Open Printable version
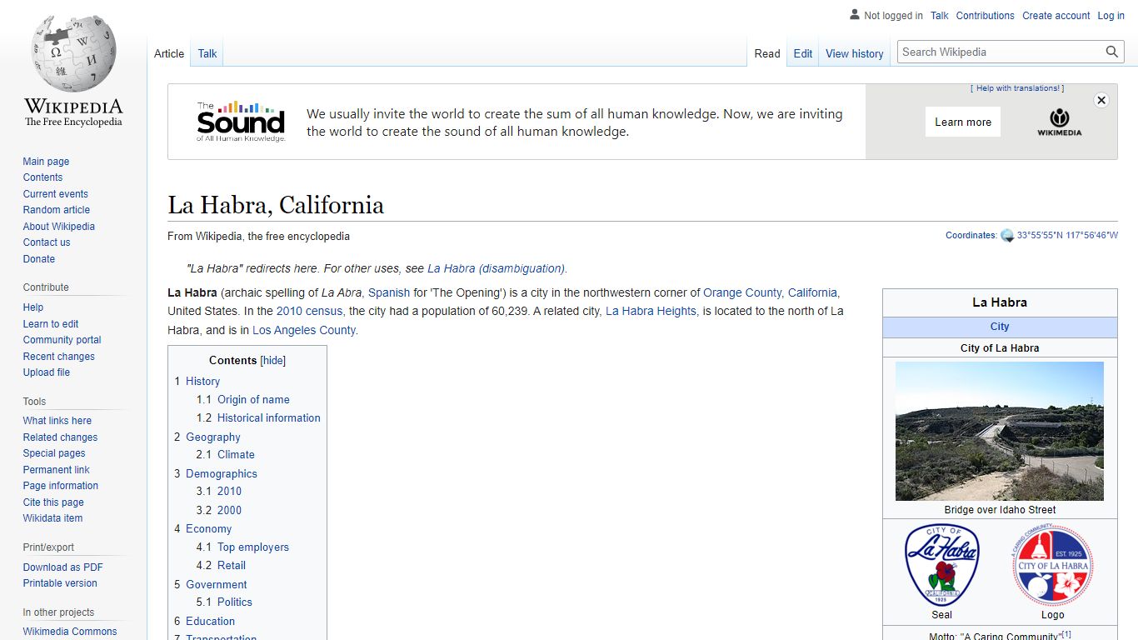Image resolution: width=1138 pixels, height=640 pixels. [60, 583]
